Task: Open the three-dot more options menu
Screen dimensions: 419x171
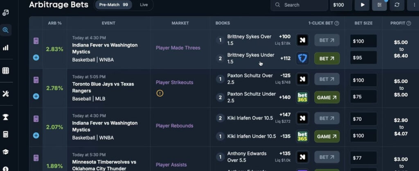Action: click(x=413, y=5)
